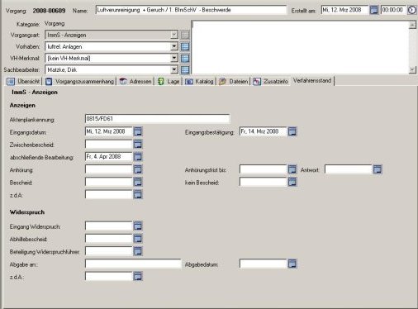Open calendar for Eingang Widerspruch

(x=138, y=226)
